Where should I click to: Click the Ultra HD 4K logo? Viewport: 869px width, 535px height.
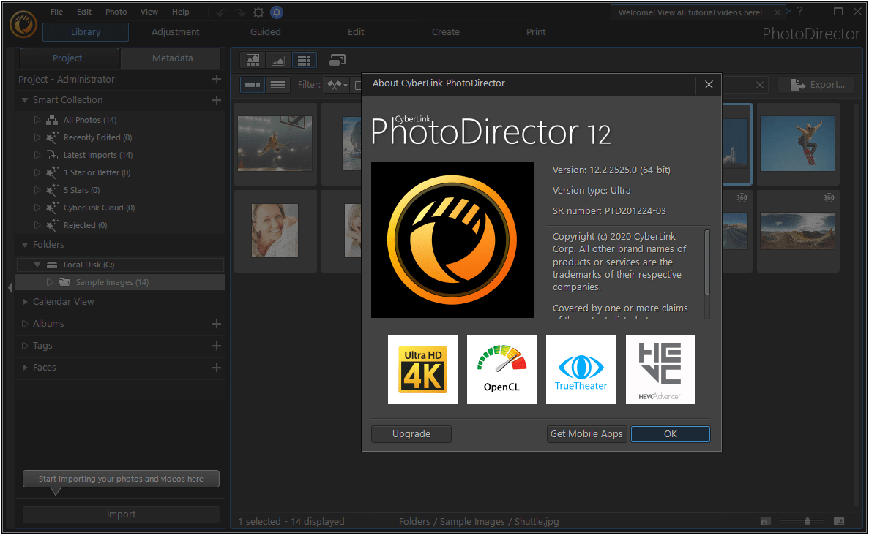pos(422,369)
